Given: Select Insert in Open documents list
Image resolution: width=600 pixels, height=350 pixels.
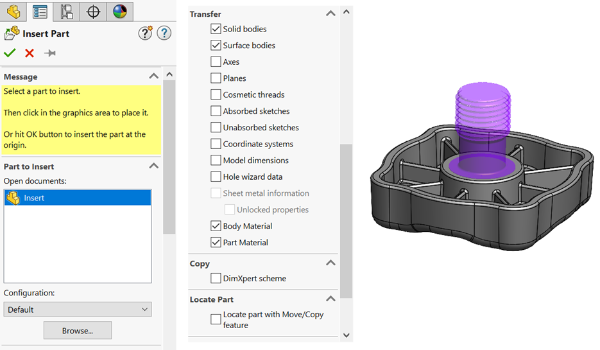Looking at the screenshot, I should click(78, 198).
